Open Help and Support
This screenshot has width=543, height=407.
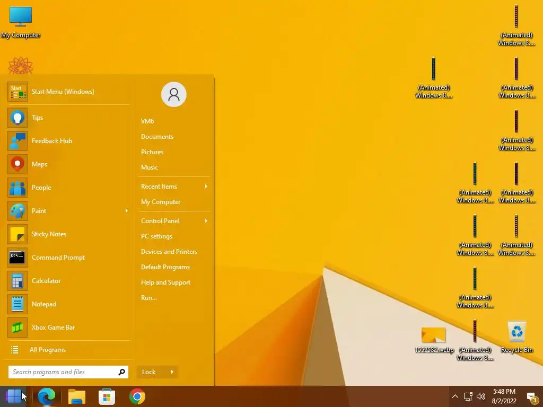[165, 282]
